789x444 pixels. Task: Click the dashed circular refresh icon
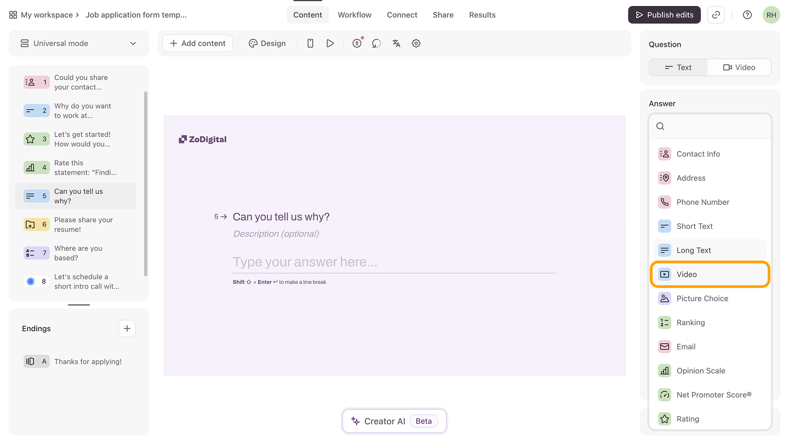(376, 43)
